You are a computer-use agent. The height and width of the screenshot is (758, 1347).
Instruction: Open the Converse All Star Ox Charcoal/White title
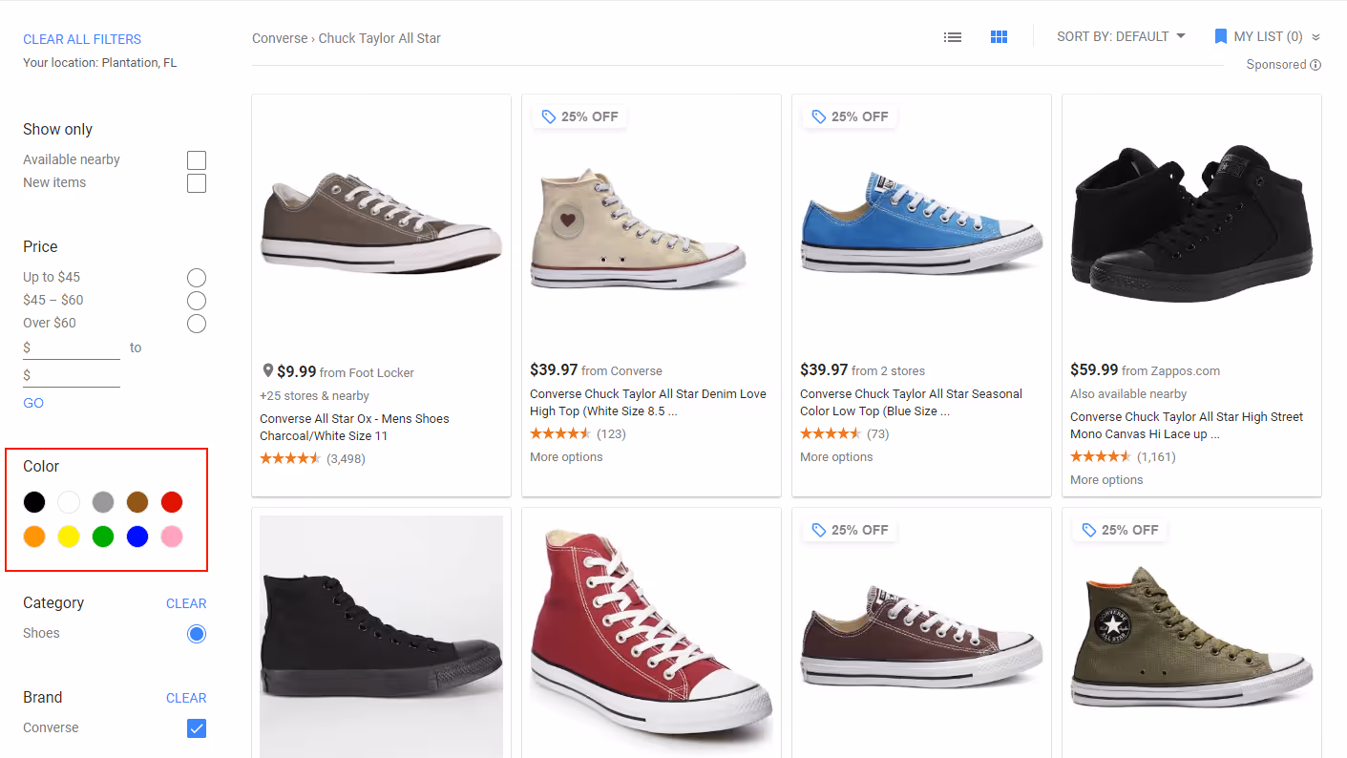[354, 427]
